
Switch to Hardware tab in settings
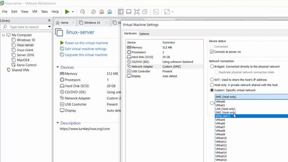pyautogui.click(x=130, y=33)
